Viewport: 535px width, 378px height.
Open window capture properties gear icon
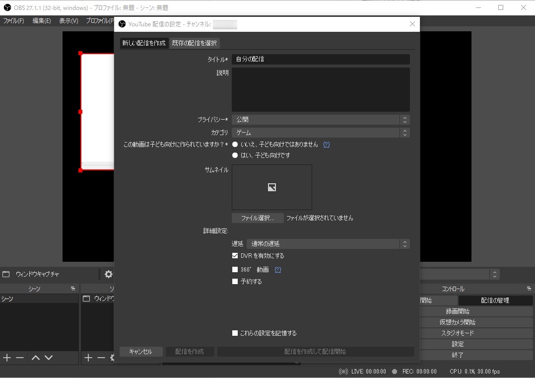(108, 274)
